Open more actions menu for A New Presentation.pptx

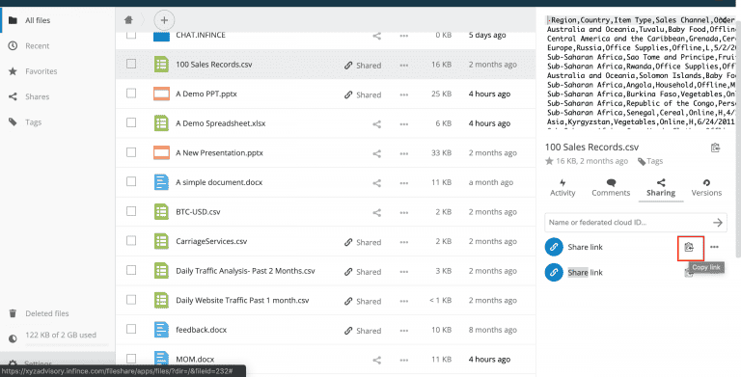click(x=404, y=153)
